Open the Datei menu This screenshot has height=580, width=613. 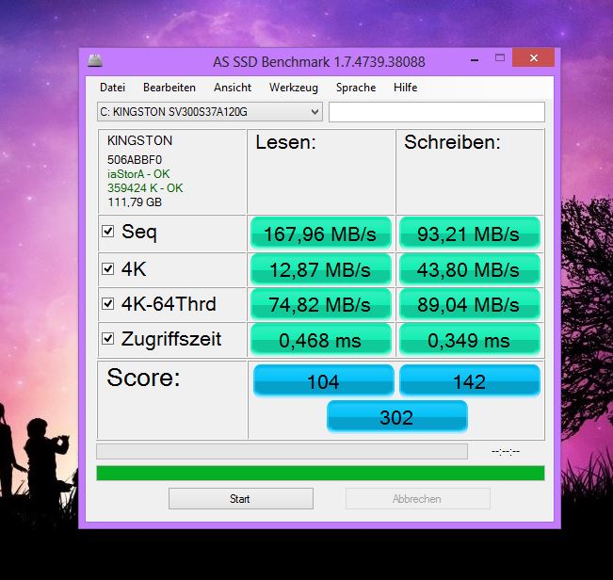(113, 88)
